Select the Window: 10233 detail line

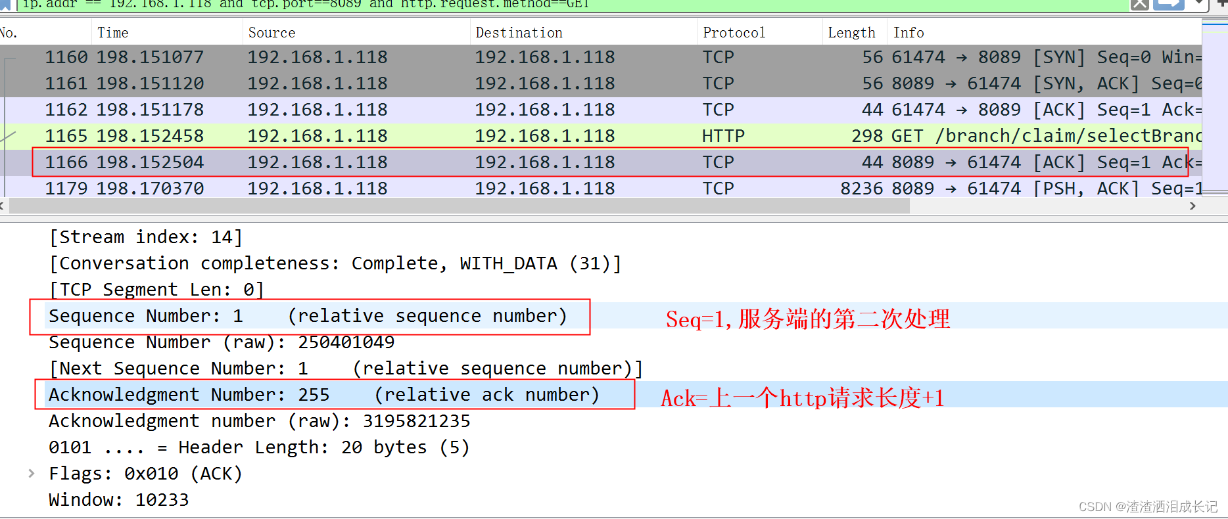[x=118, y=500]
